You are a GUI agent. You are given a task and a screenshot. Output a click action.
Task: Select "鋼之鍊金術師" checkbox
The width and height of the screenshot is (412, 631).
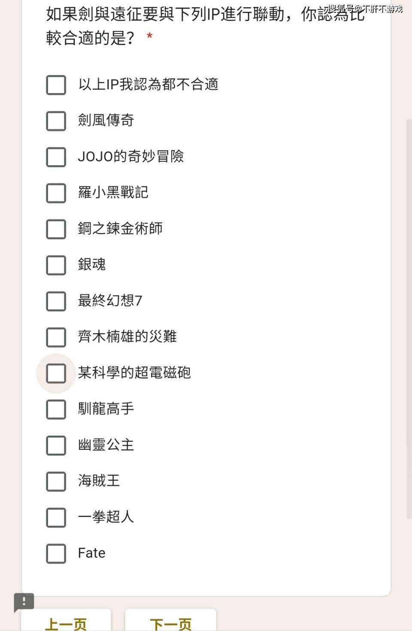pyautogui.click(x=55, y=229)
